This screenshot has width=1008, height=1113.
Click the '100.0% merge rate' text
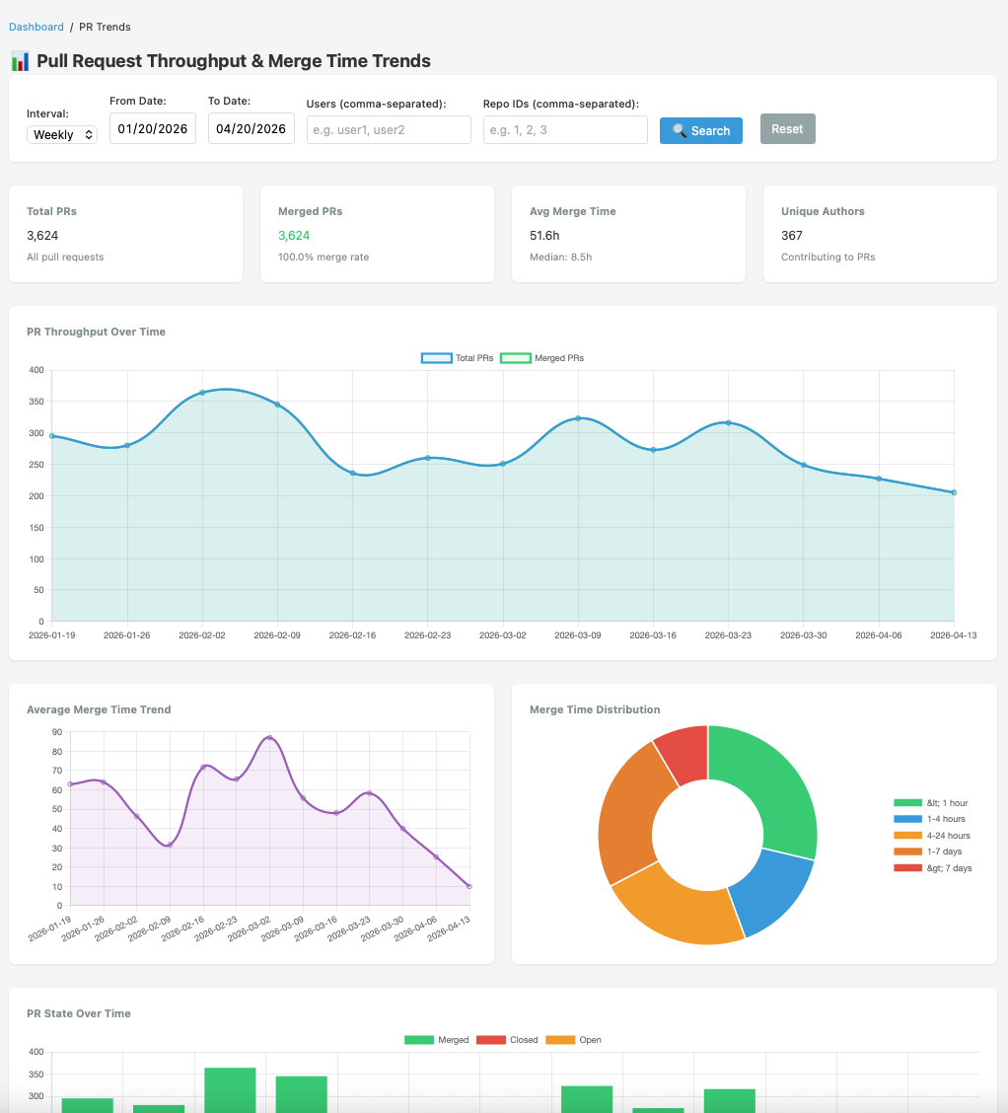coord(324,257)
